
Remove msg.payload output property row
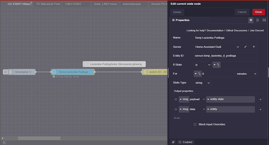pyautogui.click(x=260, y=100)
